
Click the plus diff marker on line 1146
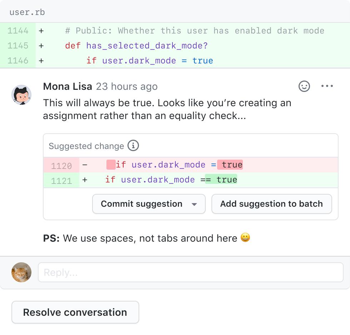coord(41,61)
